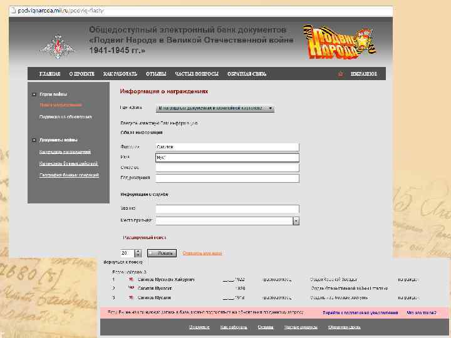The height and width of the screenshot is (338, 451).
Task: Click the Фамилия field containing Сагитов
Action: (227, 147)
